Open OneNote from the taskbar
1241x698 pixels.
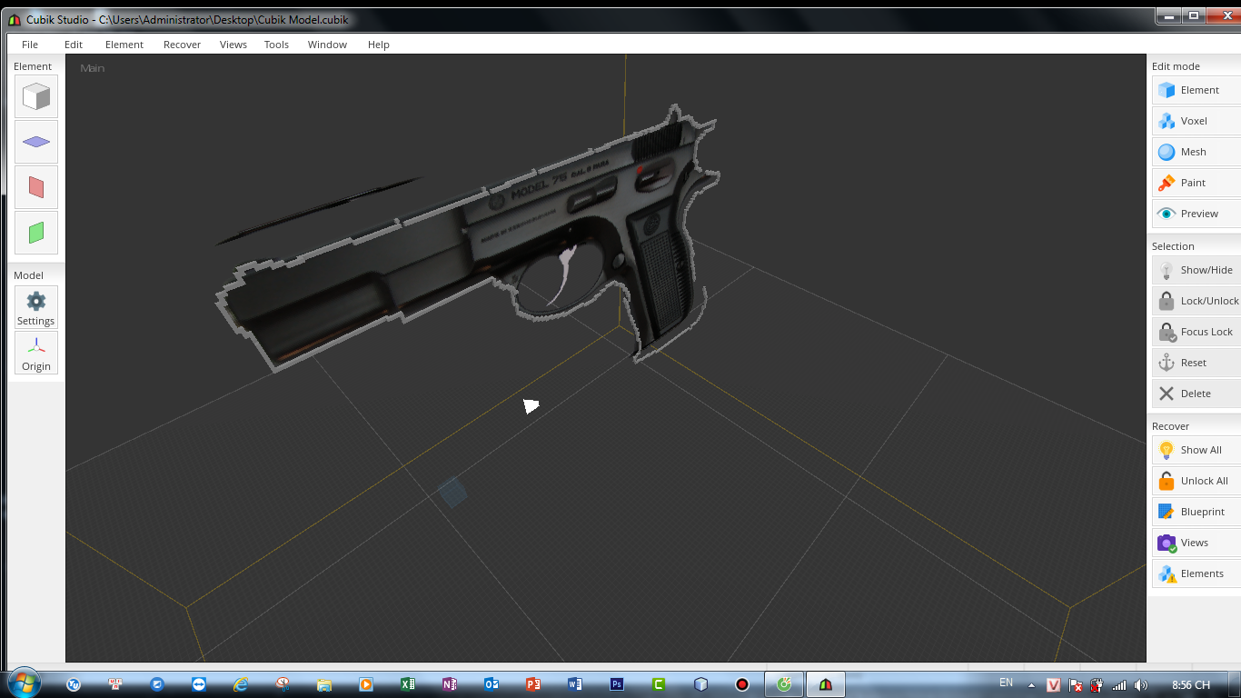pos(450,684)
